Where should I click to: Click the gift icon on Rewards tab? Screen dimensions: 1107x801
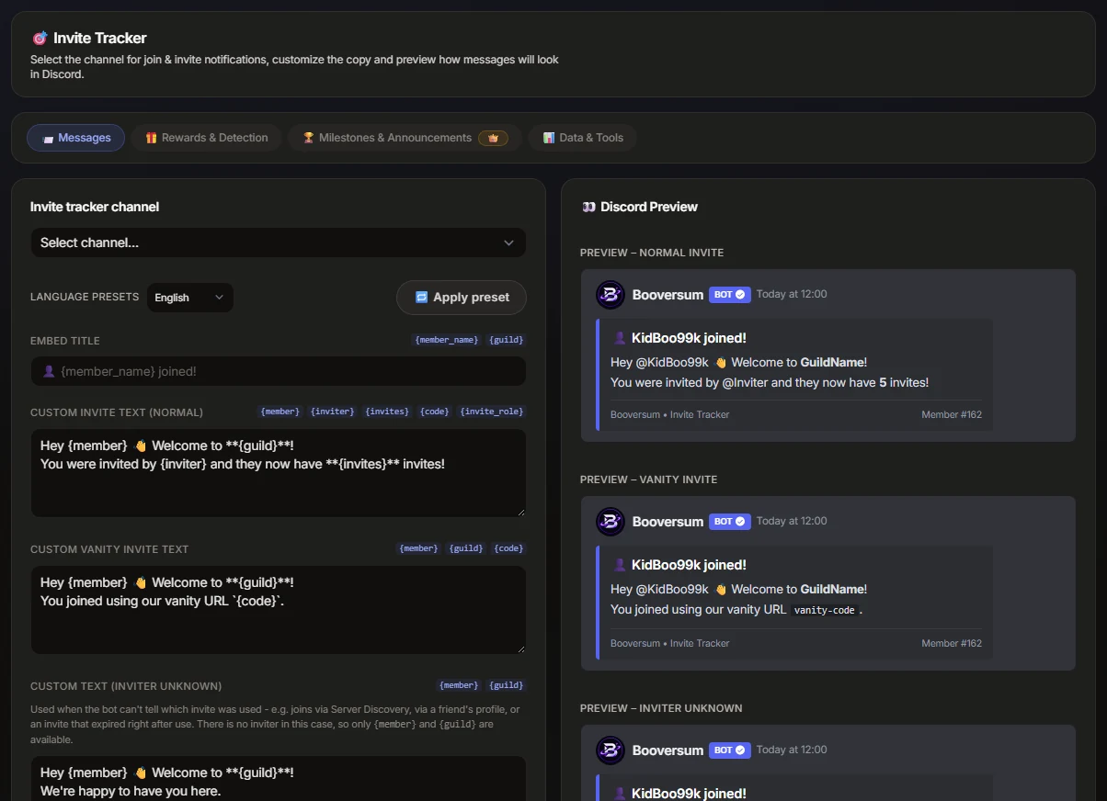tap(151, 138)
